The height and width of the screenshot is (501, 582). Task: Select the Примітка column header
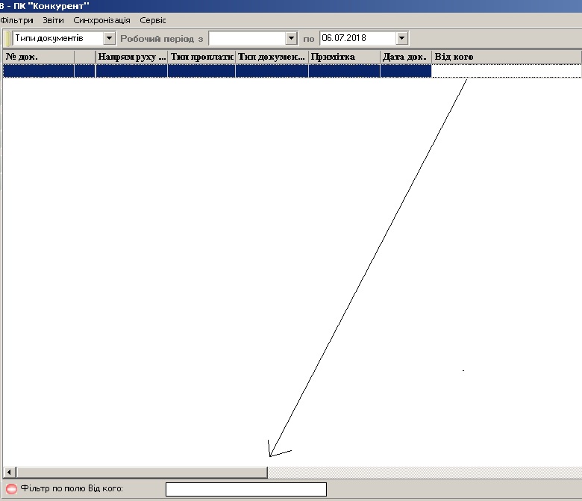coord(343,57)
